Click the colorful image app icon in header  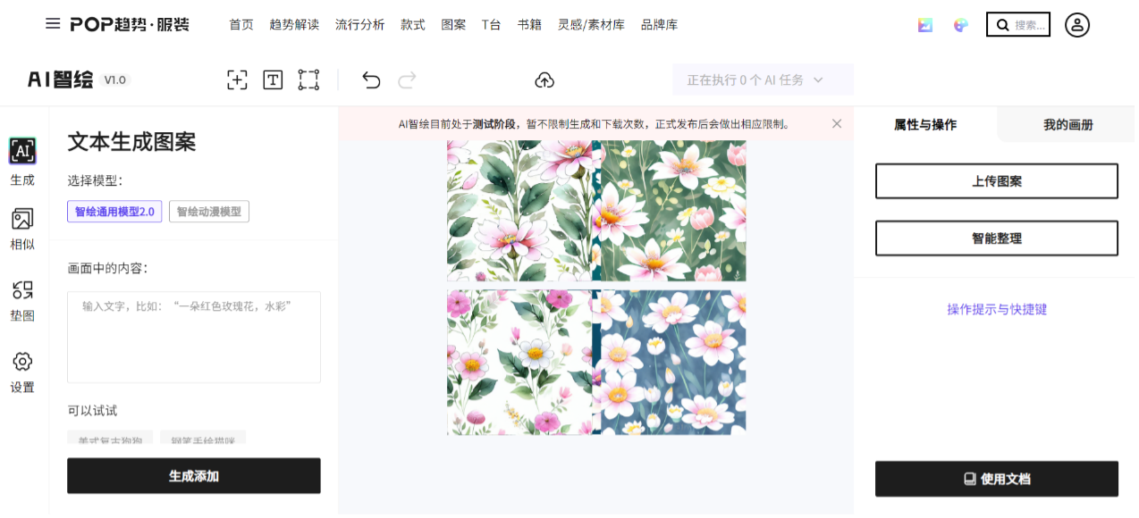925,25
